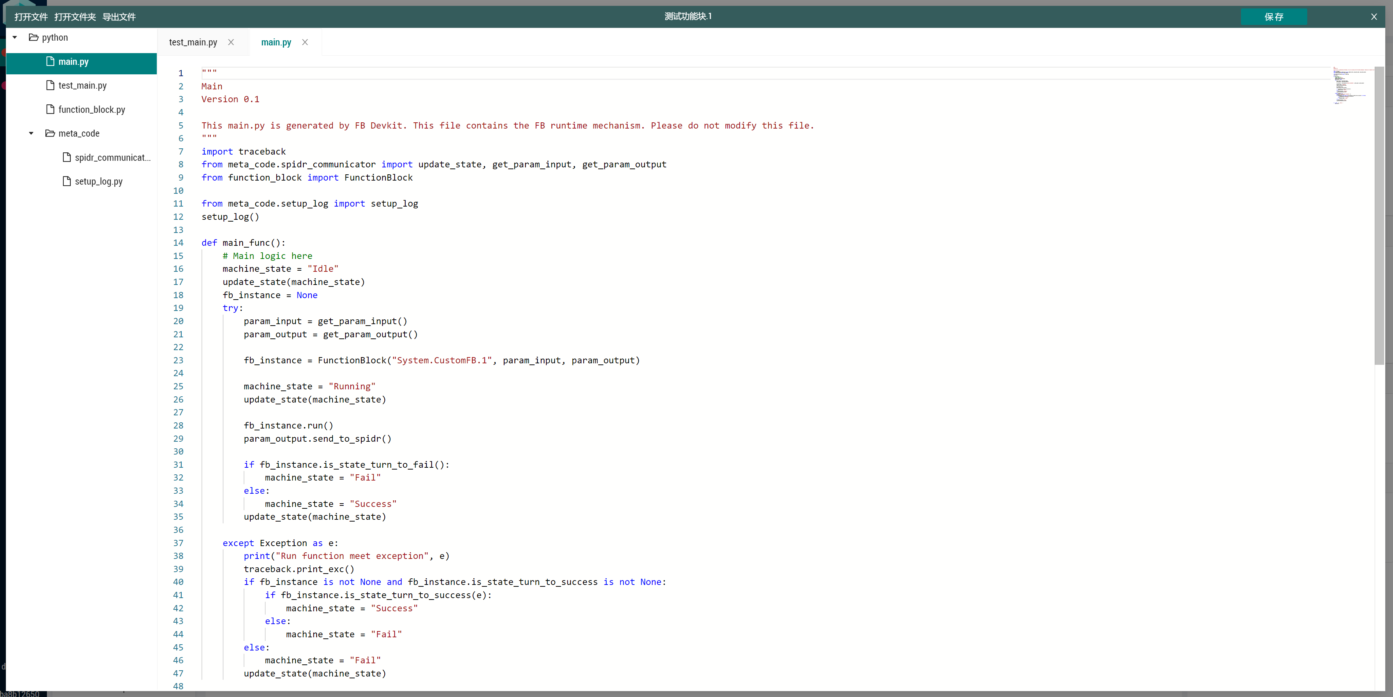
Task: Click the 导出文件 button
Action: [x=119, y=17]
